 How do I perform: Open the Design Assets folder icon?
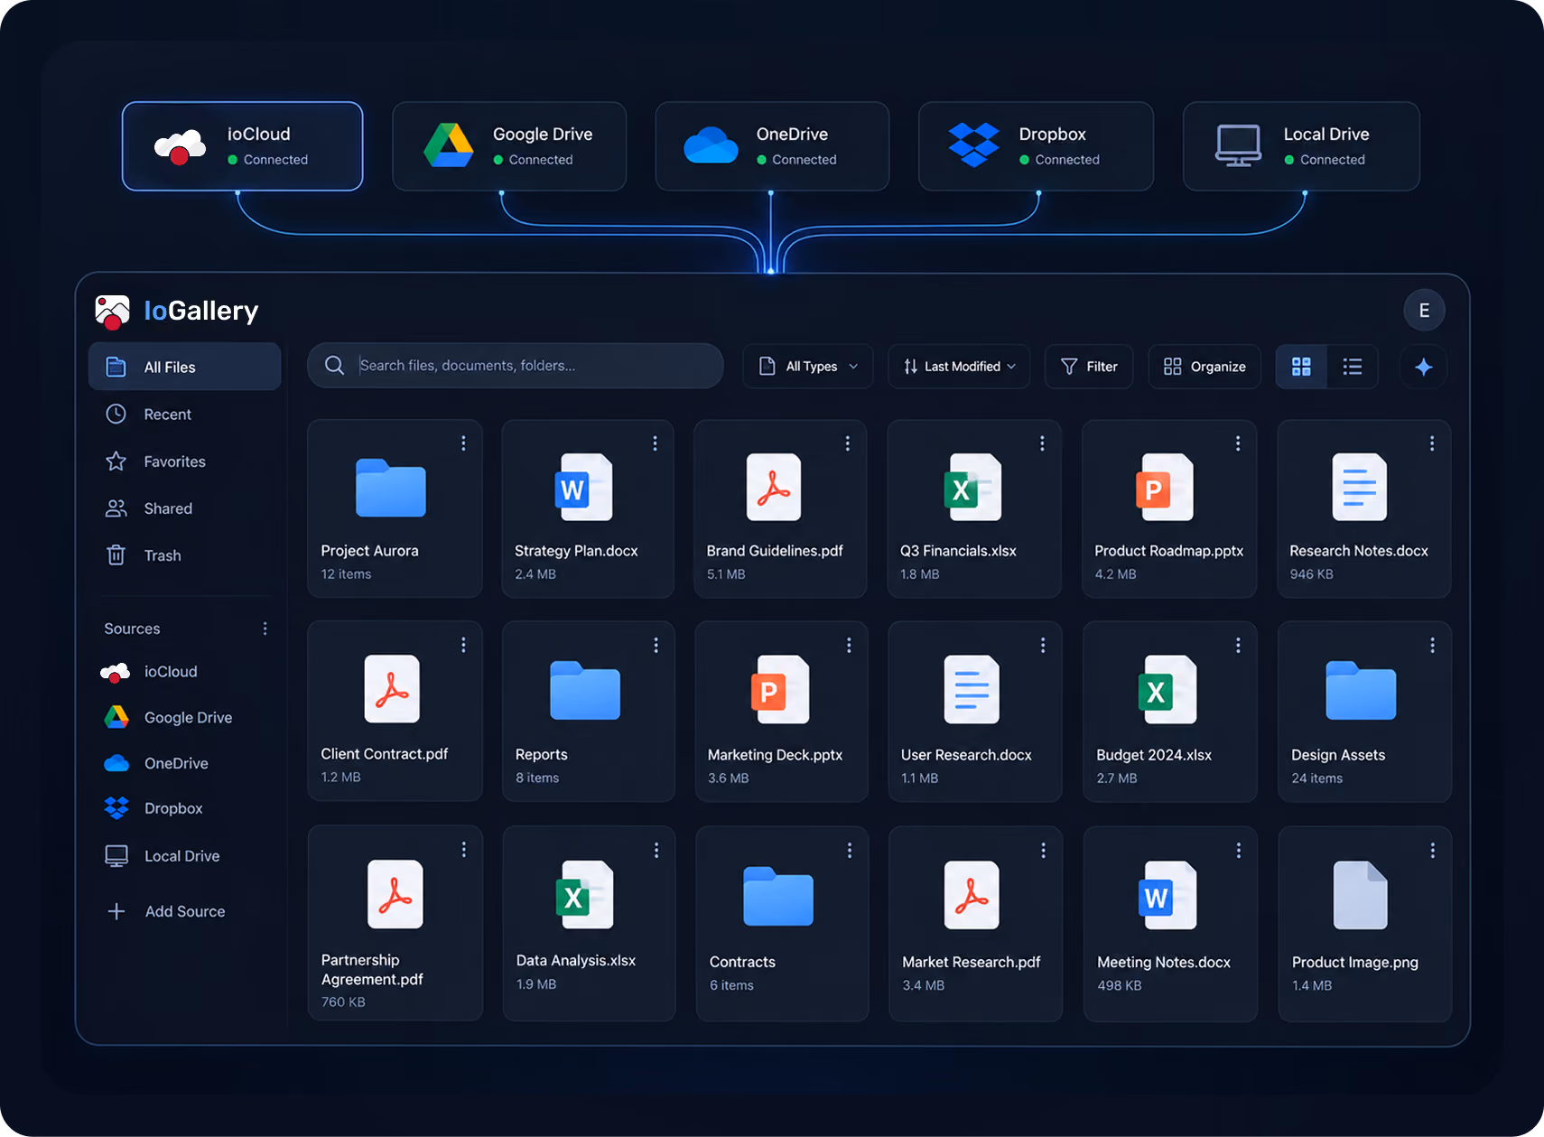(x=1361, y=691)
